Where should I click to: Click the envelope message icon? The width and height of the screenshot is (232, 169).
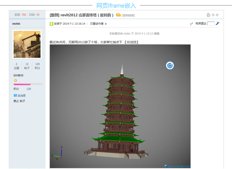pos(15,96)
